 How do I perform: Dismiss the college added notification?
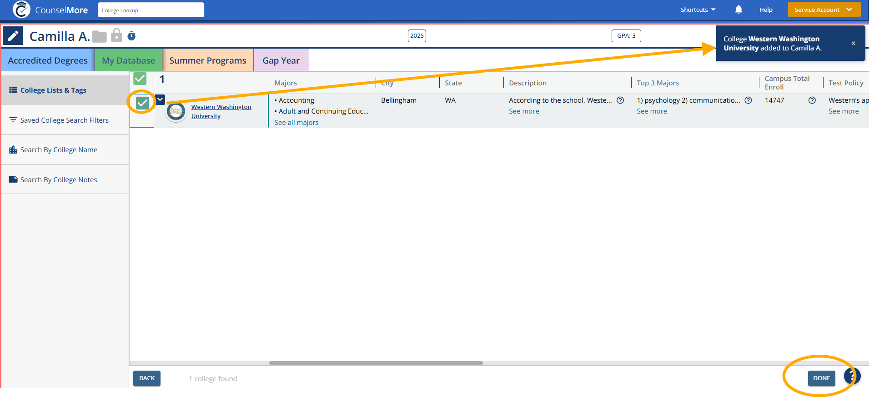pyautogui.click(x=853, y=43)
